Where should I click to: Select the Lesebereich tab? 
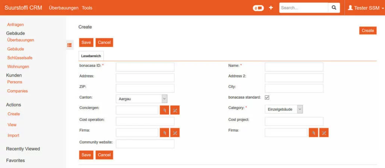[x=91, y=56]
